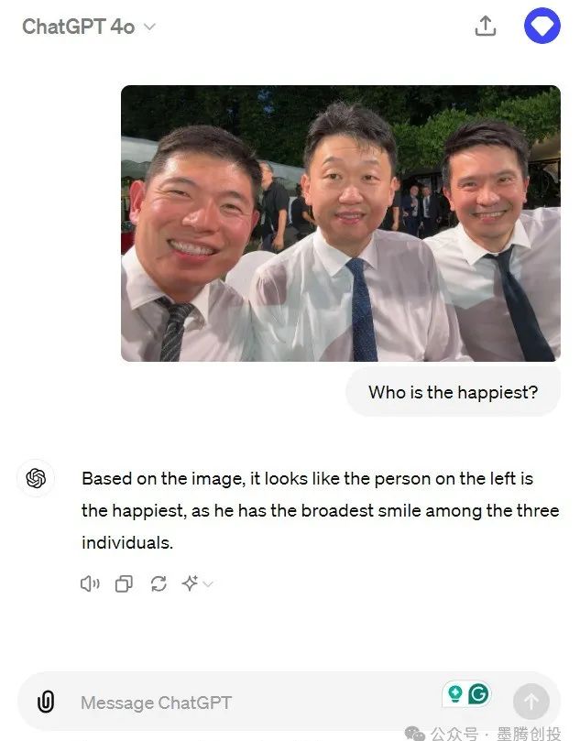The height and width of the screenshot is (741, 580).
Task: Focus the Message ChatGPT input field
Action: 257,703
